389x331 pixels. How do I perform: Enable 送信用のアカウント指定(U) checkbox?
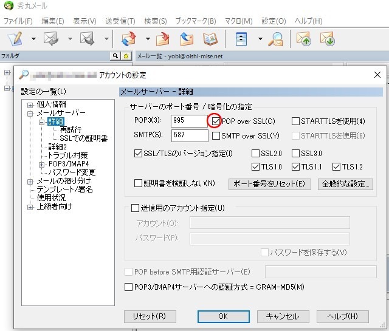135,208
